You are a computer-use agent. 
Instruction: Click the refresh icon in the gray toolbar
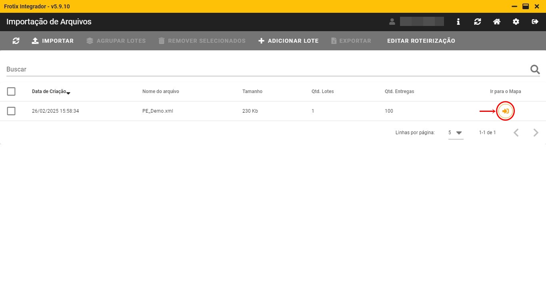(16, 41)
